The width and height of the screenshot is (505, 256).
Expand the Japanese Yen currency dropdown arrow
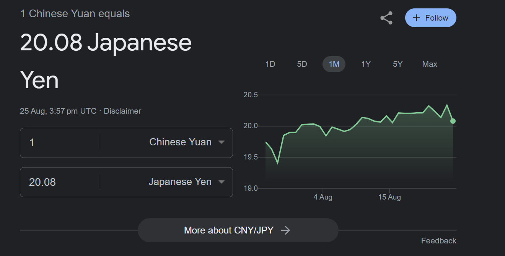point(221,182)
